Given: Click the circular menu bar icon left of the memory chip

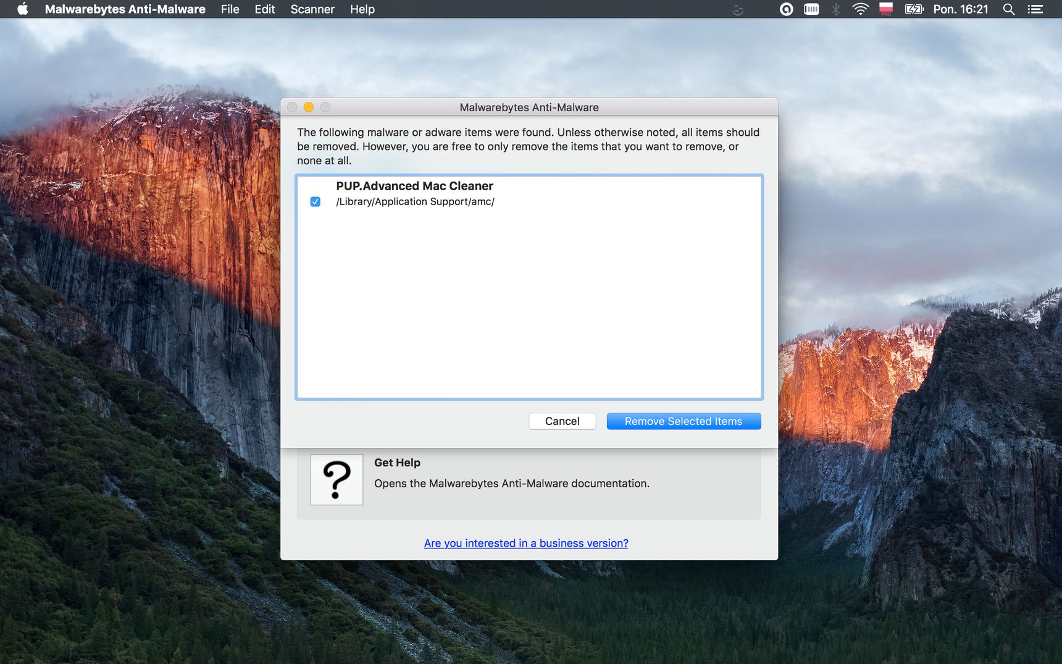Looking at the screenshot, I should point(786,9).
